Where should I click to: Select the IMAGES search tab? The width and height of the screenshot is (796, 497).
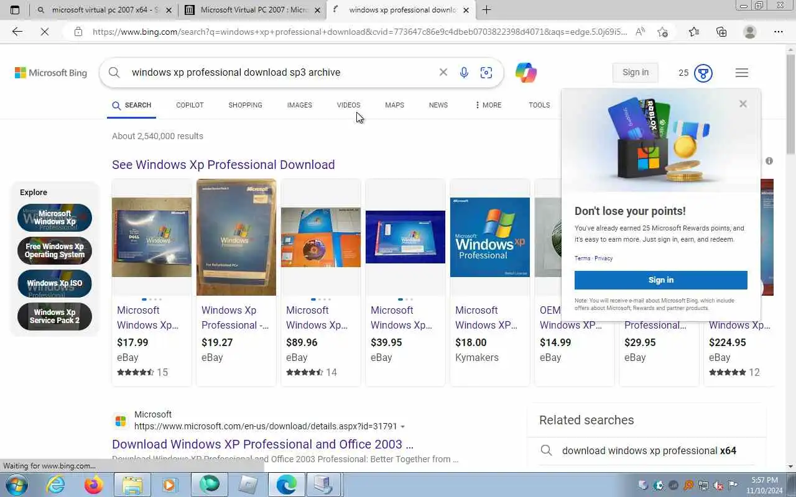(300, 105)
